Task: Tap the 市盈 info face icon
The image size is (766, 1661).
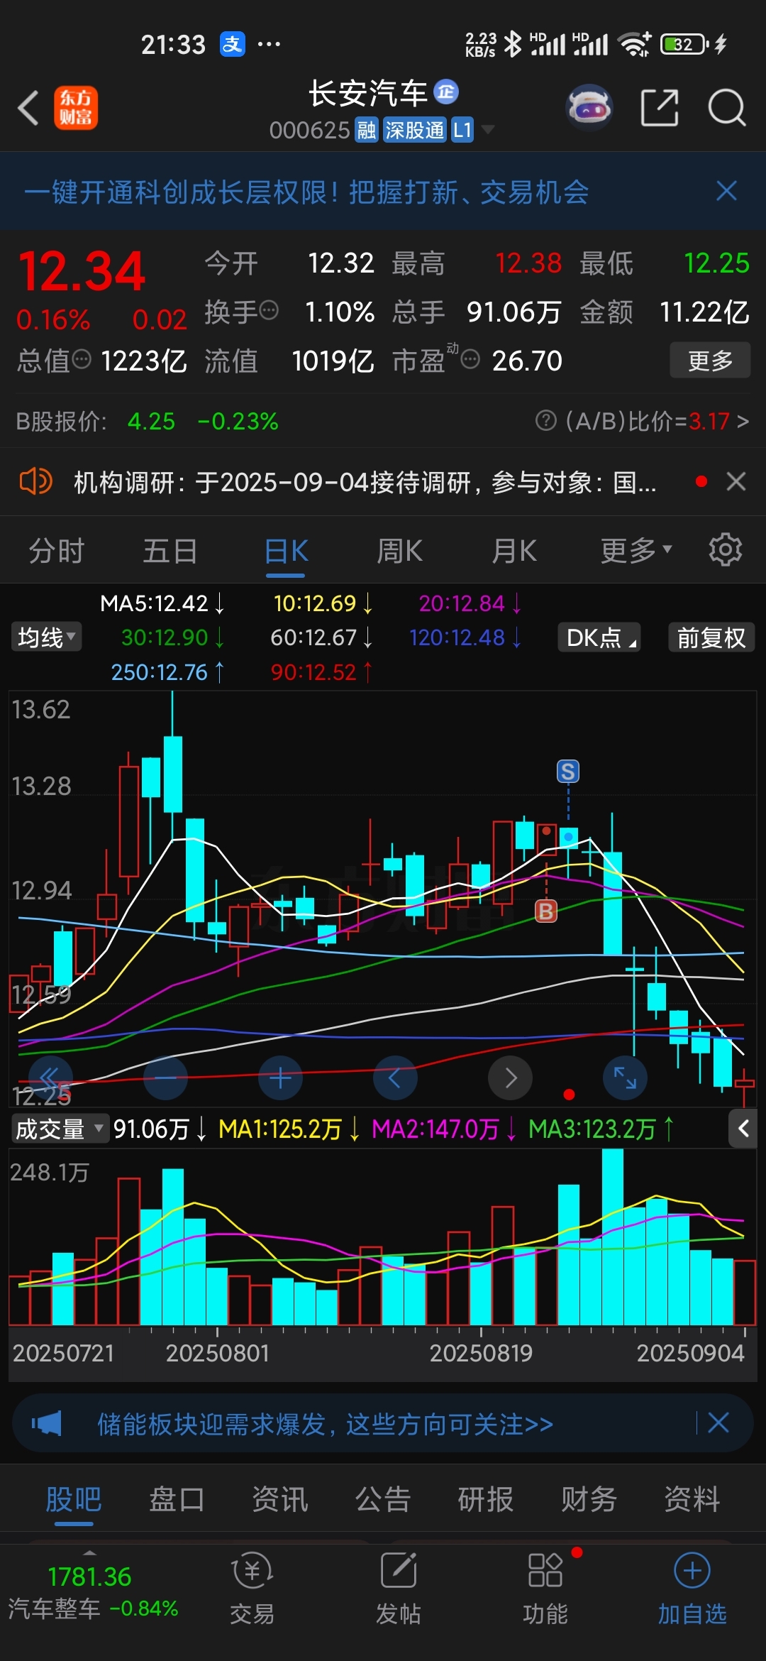Action: click(470, 359)
